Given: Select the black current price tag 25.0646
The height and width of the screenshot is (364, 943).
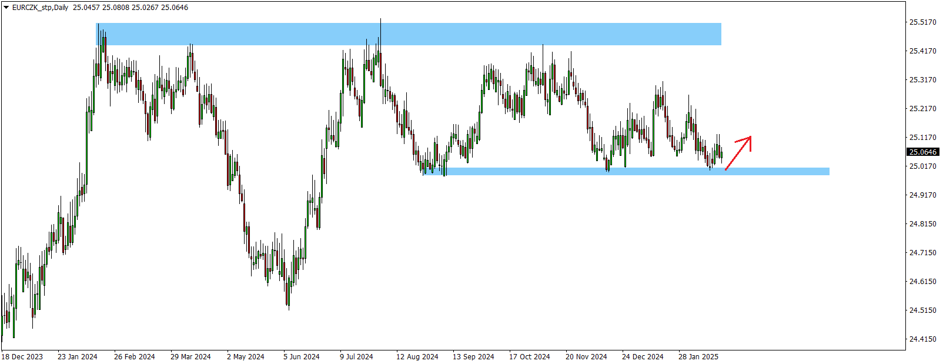Looking at the screenshot, I should pos(923,152).
